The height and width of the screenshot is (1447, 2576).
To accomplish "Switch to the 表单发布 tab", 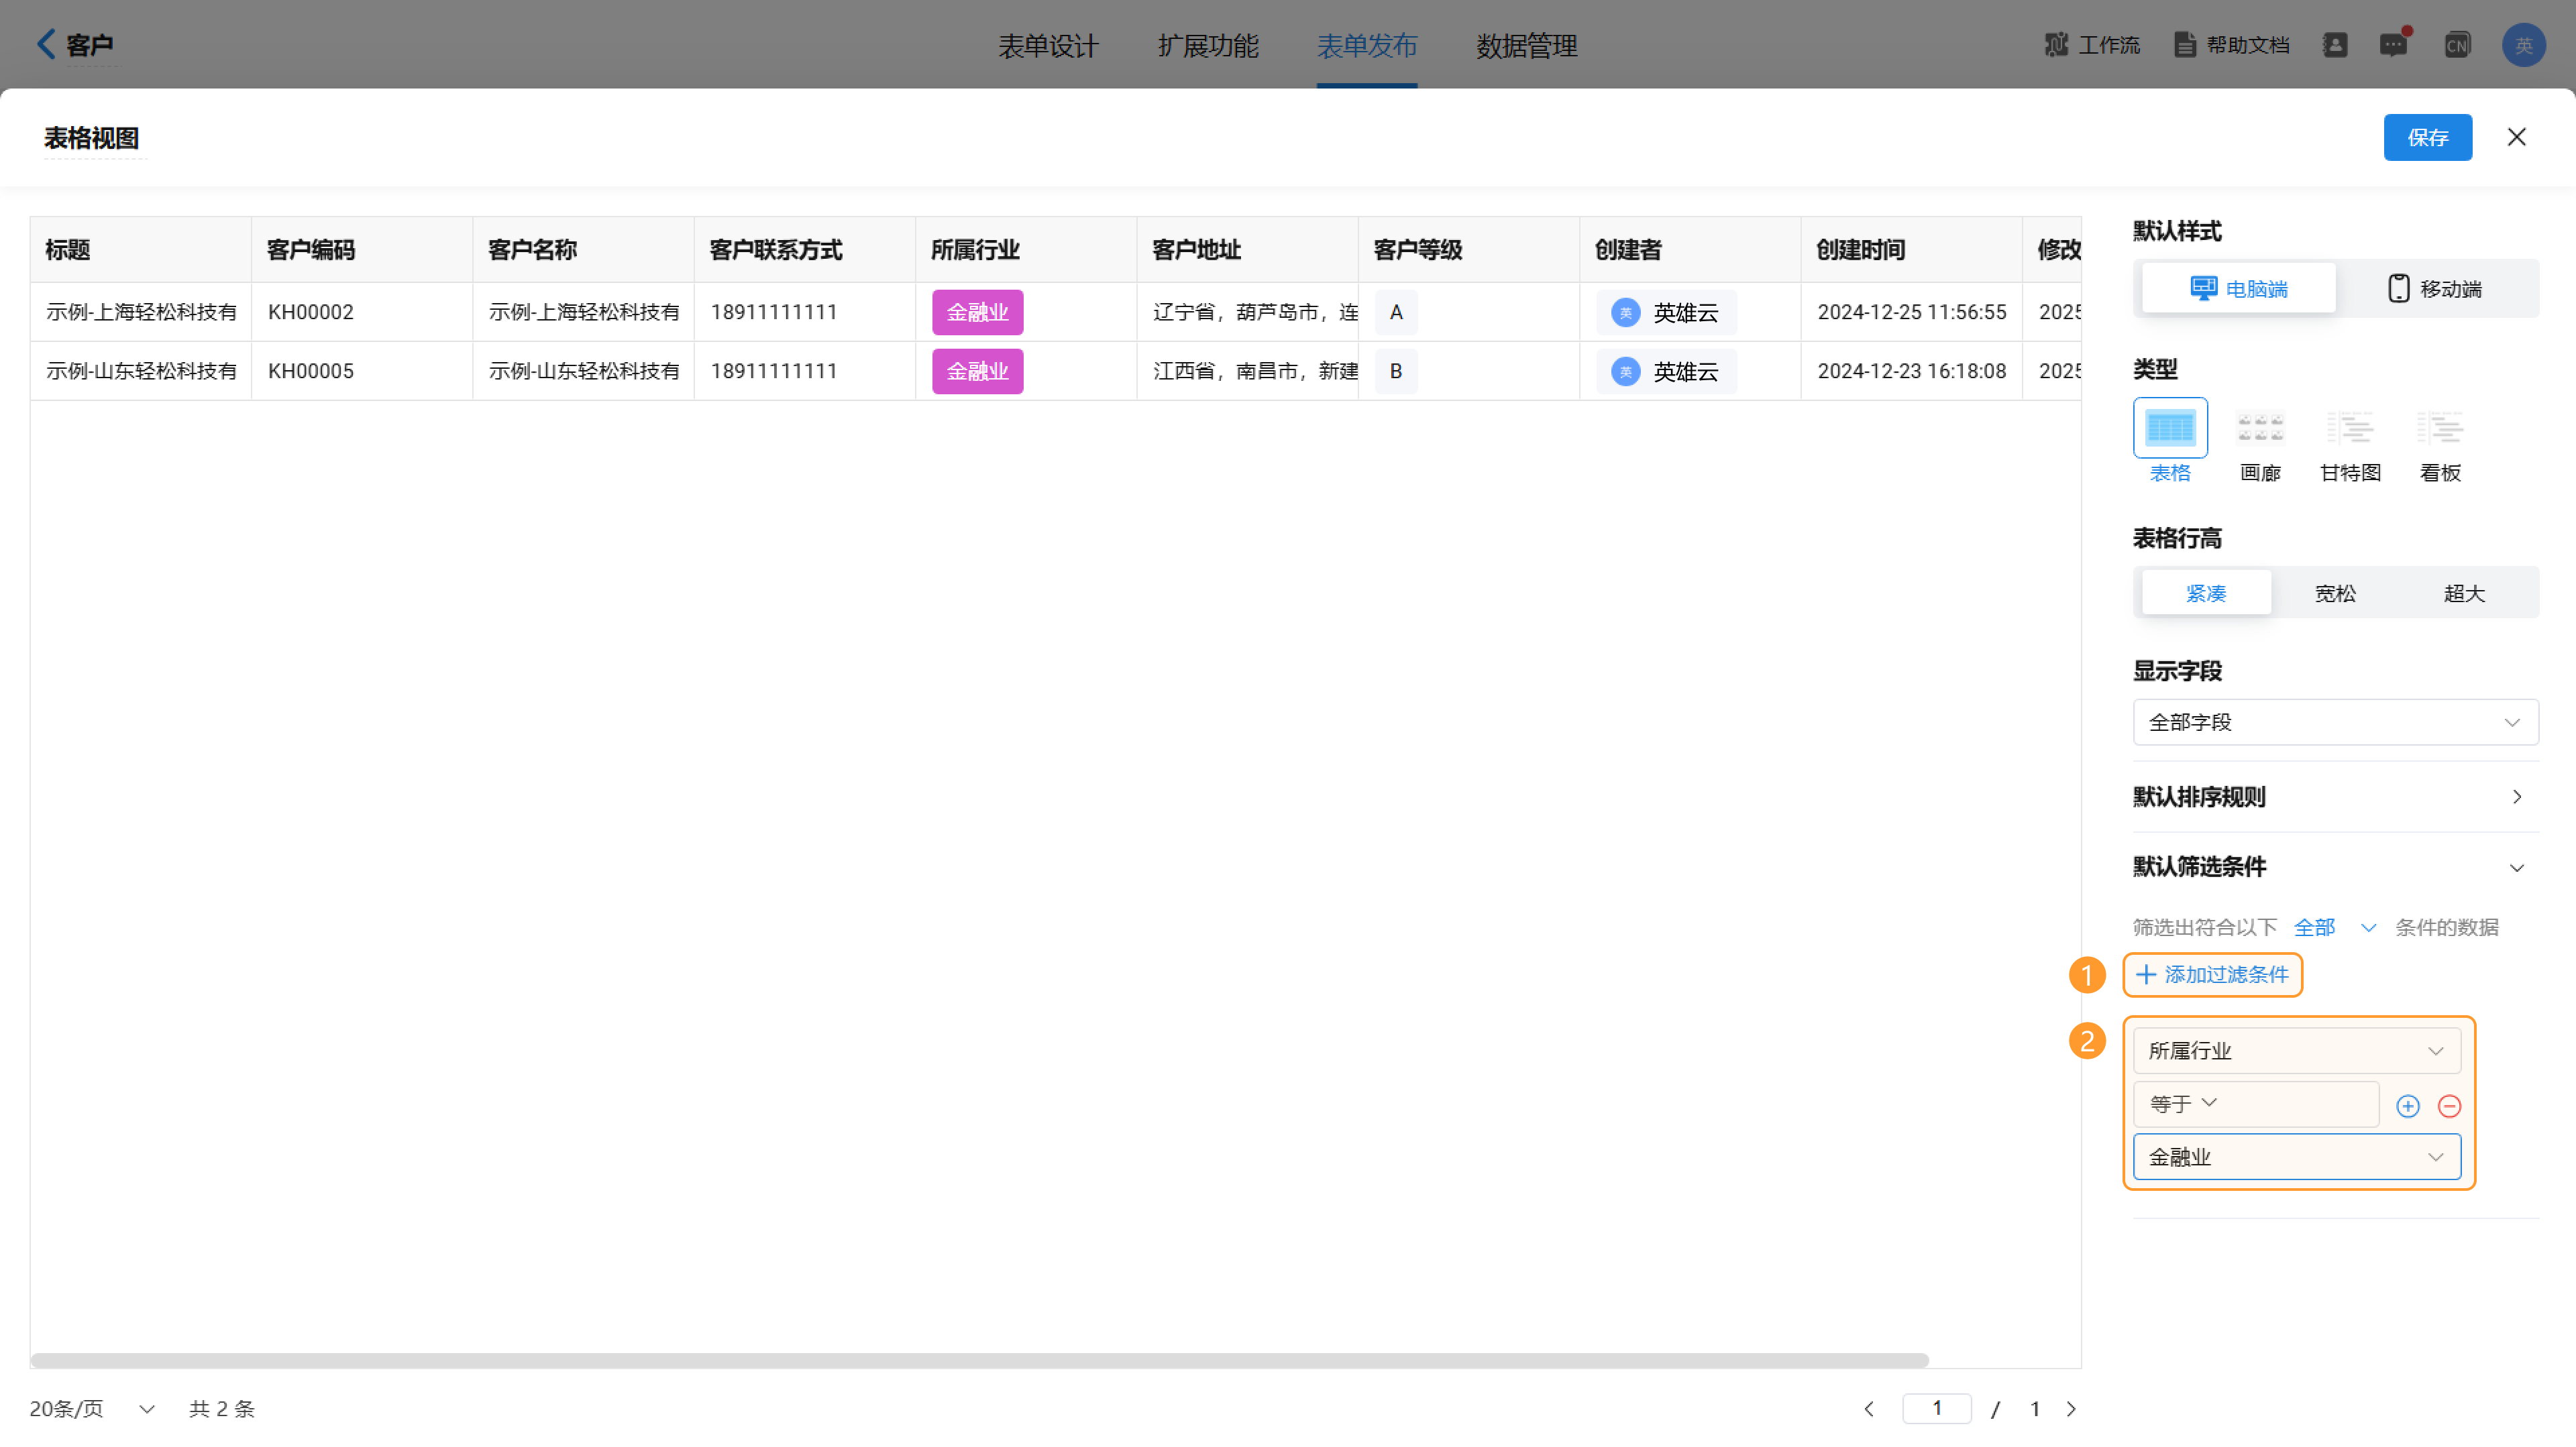I will tap(1367, 45).
